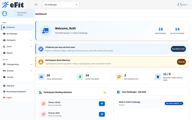Click the Activities dumbbell icon
The width and height of the screenshot is (192, 120).
tap(4, 71)
